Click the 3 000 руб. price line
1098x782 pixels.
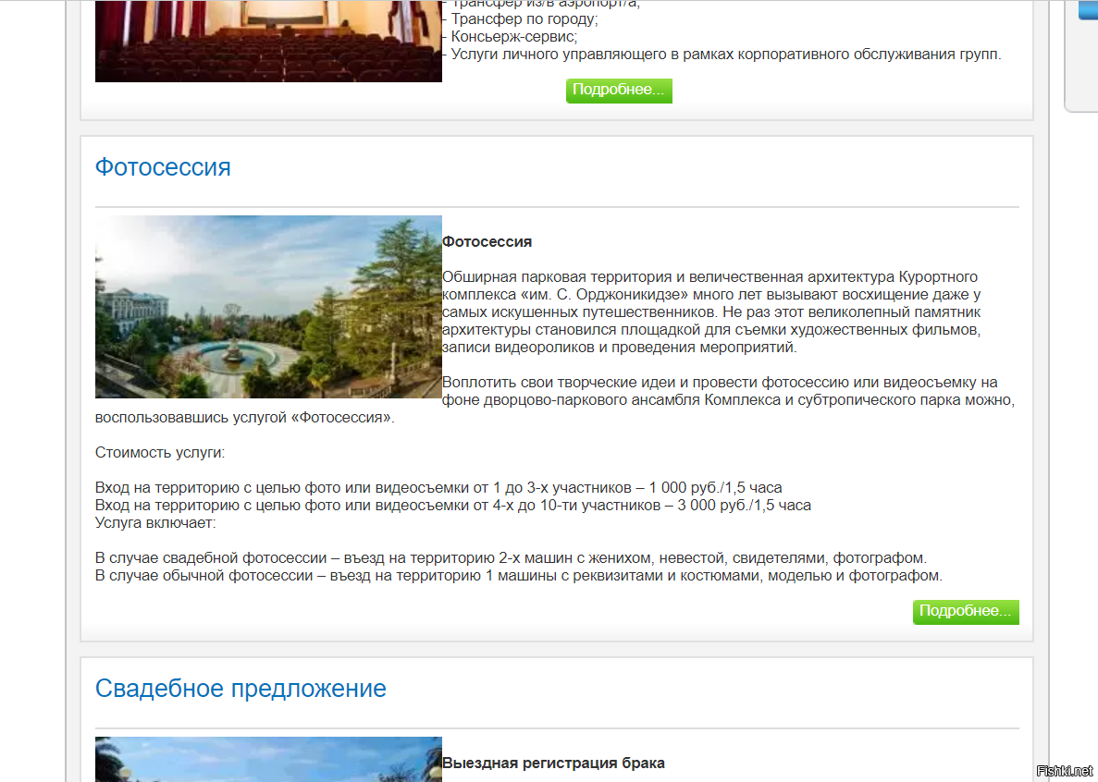tap(452, 506)
